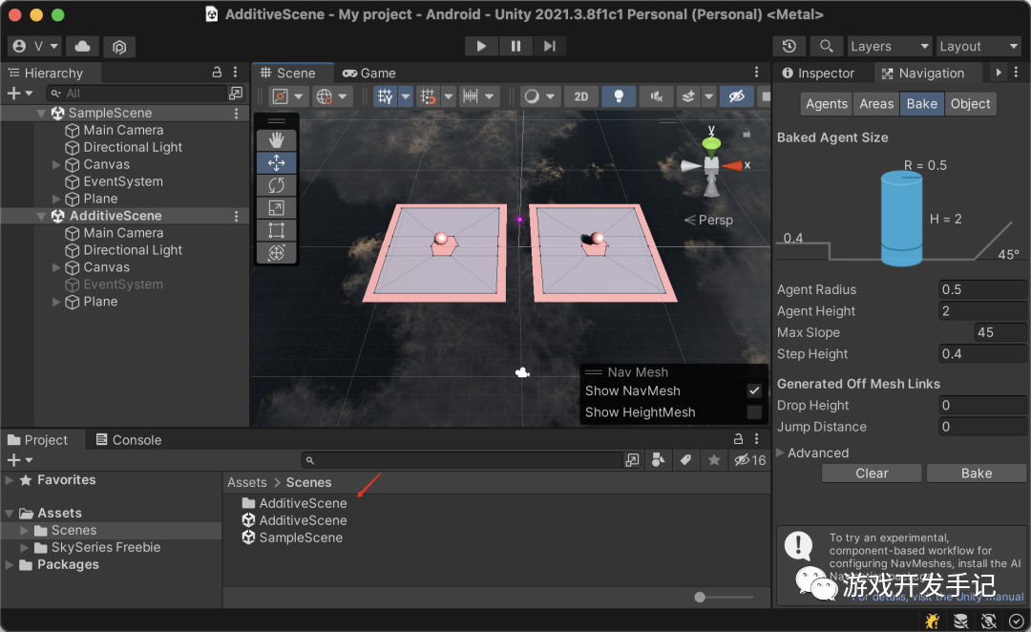The image size is (1031, 632).
Task: Select the Hand view tool
Action: tap(276, 139)
